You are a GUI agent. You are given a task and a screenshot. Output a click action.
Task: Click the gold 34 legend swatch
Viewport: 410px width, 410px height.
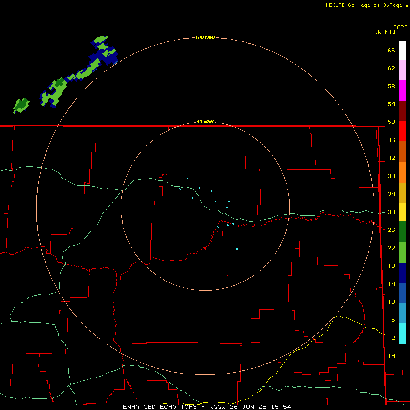[x=402, y=193]
